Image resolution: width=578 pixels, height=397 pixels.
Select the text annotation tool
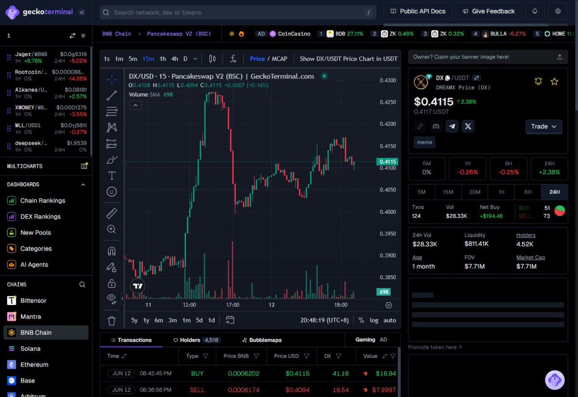coord(112,176)
